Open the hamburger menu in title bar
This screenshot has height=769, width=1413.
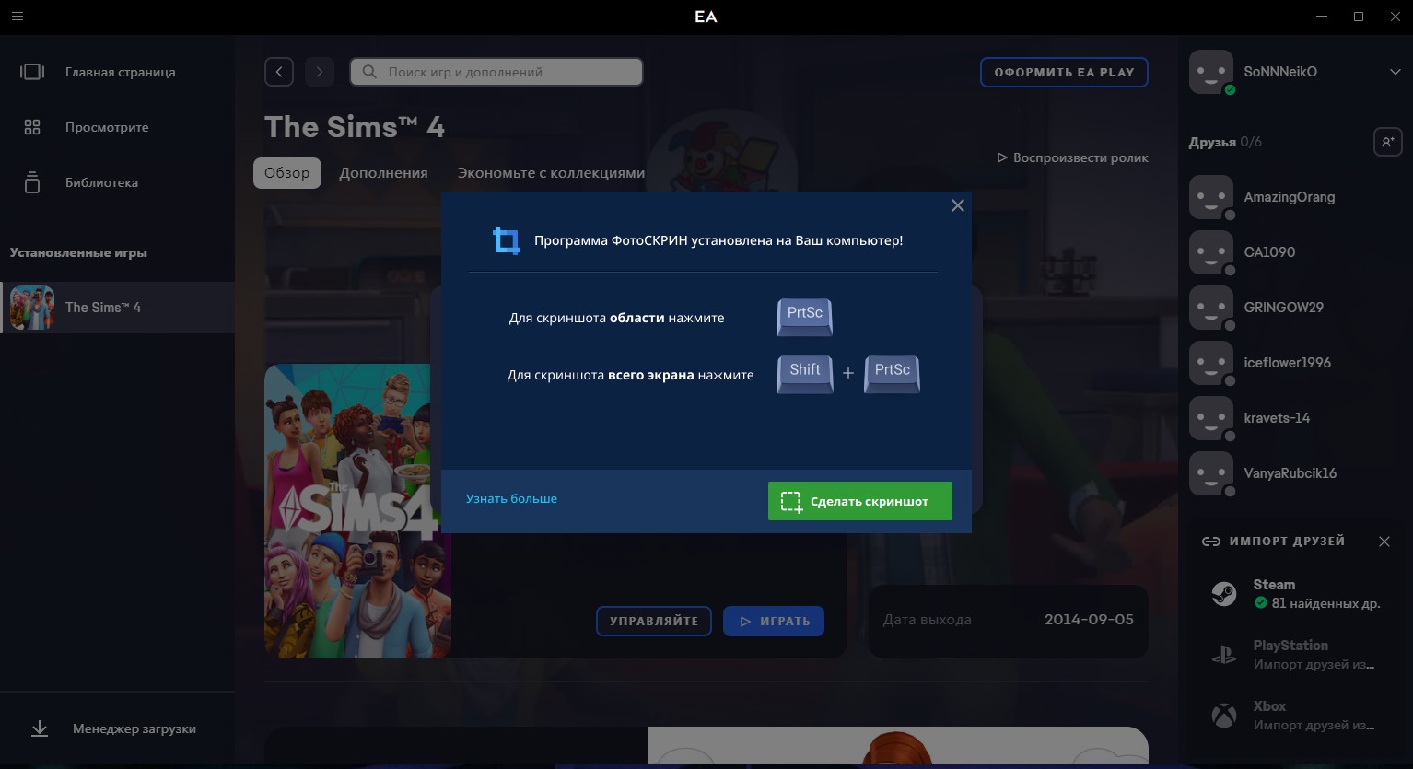[x=18, y=17]
